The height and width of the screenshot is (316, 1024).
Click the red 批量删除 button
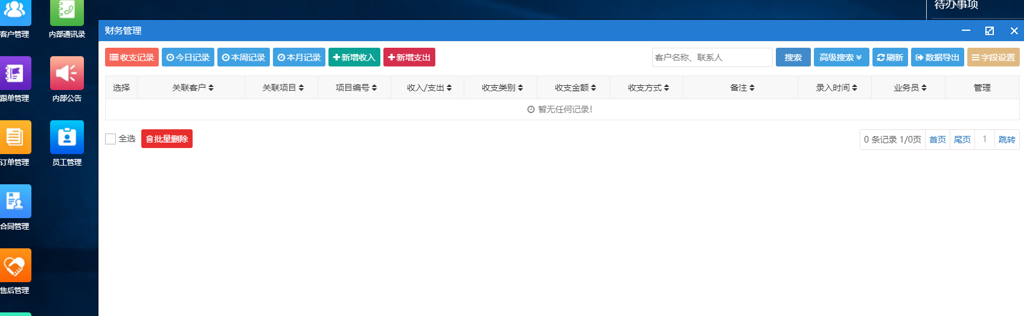pyautogui.click(x=167, y=139)
